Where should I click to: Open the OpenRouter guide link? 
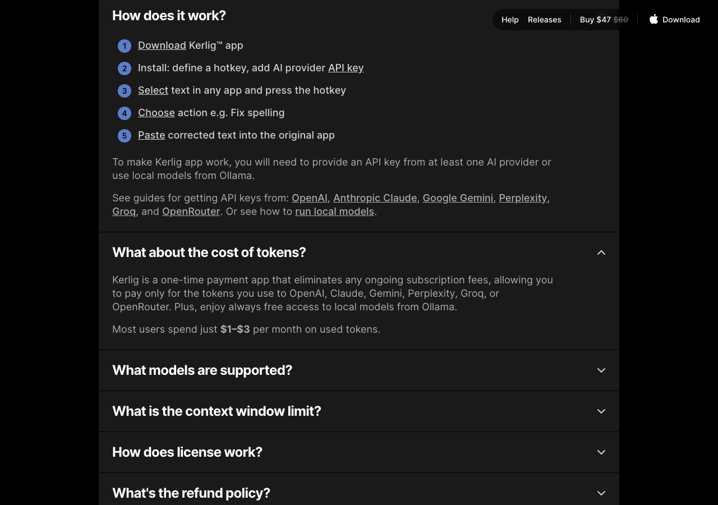point(191,212)
